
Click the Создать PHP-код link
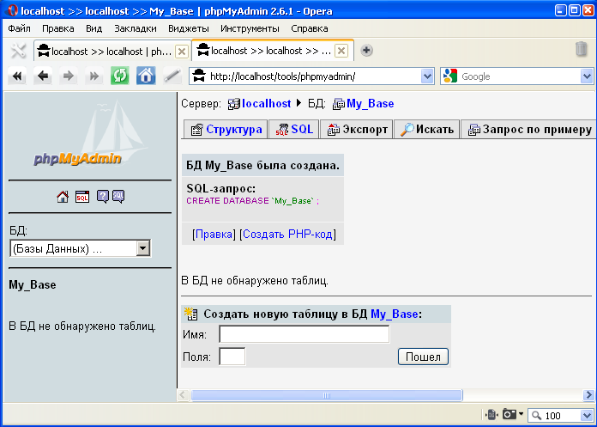pos(287,234)
